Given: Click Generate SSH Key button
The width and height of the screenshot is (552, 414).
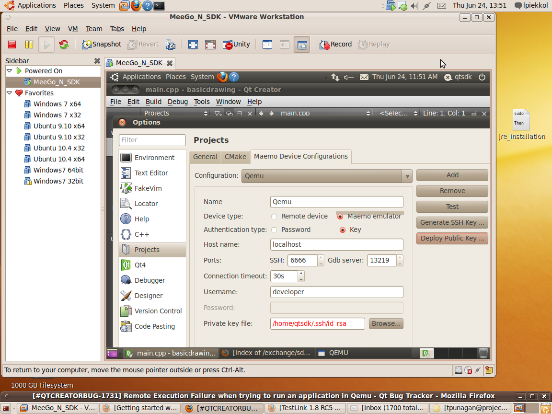Looking at the screenshot, I should click(452, 222).
